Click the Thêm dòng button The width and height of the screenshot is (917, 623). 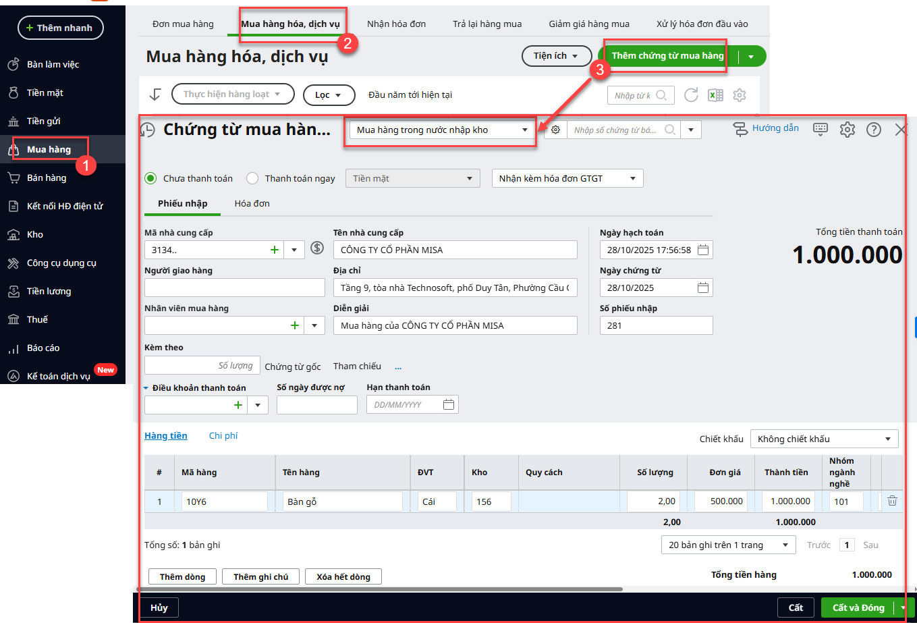182,576
